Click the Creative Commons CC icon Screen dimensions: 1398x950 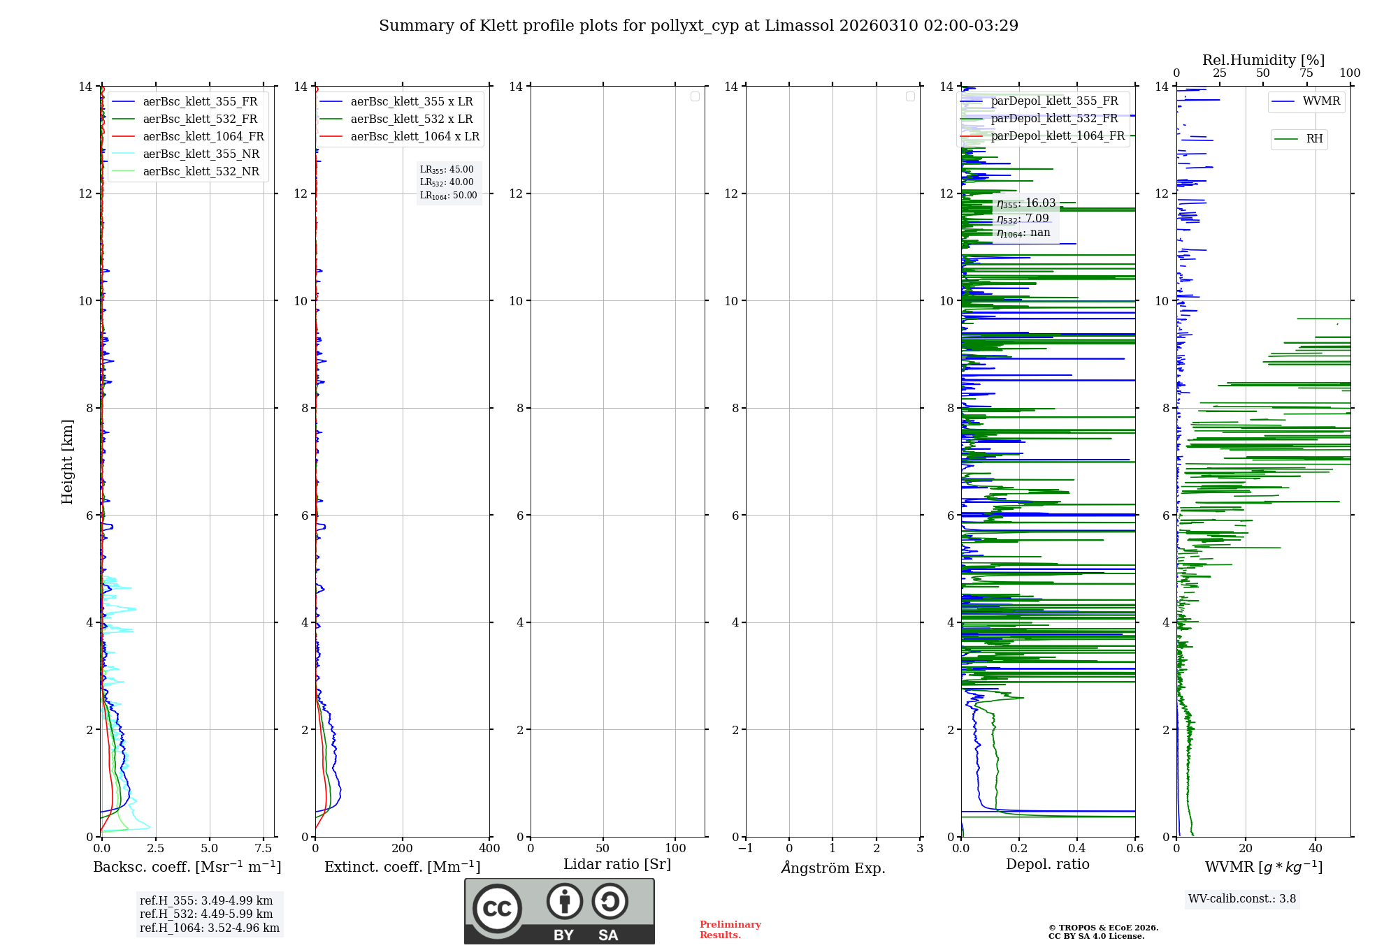497,909
